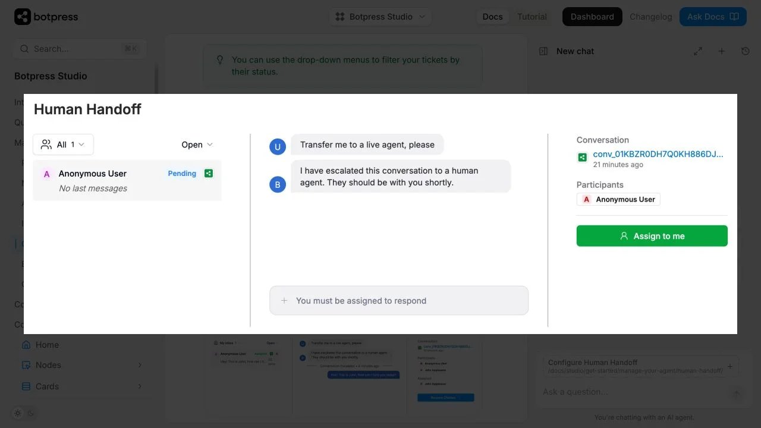
Task: Click the lightbulb tip icon
Action: (220, 60)
